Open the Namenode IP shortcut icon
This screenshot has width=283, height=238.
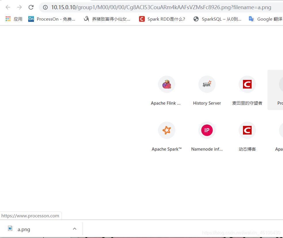point(207,130)
